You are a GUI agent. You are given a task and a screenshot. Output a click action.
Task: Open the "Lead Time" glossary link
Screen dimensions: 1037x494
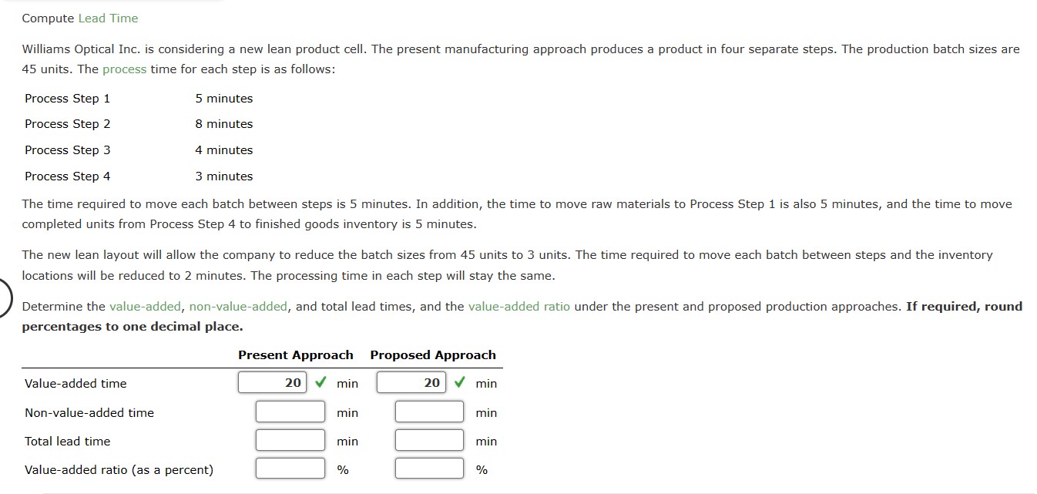pyautogui.click(x=107, y=17)
